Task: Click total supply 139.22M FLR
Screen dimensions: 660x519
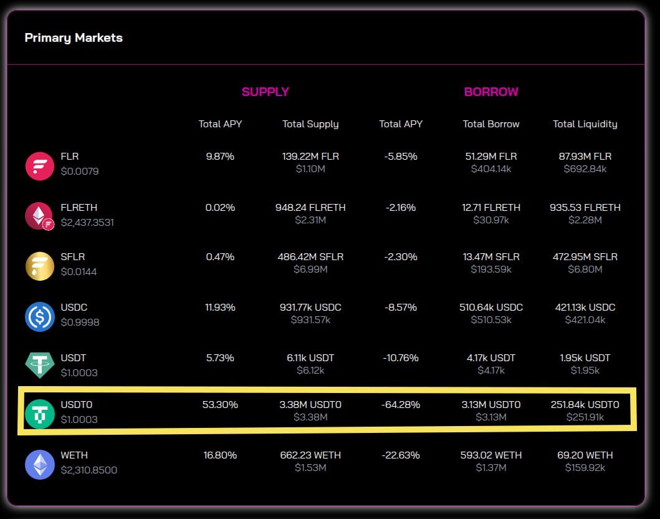Action: coord(310,157)
